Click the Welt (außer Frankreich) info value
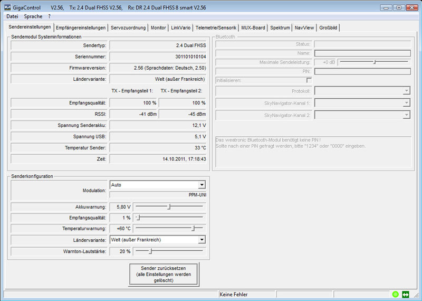 [180, 79]
